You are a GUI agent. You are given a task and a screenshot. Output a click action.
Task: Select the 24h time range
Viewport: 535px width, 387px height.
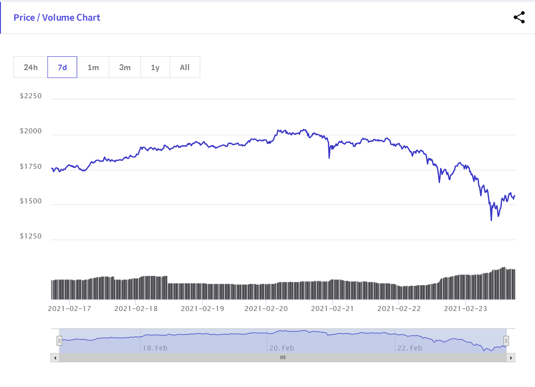point(31,67)
